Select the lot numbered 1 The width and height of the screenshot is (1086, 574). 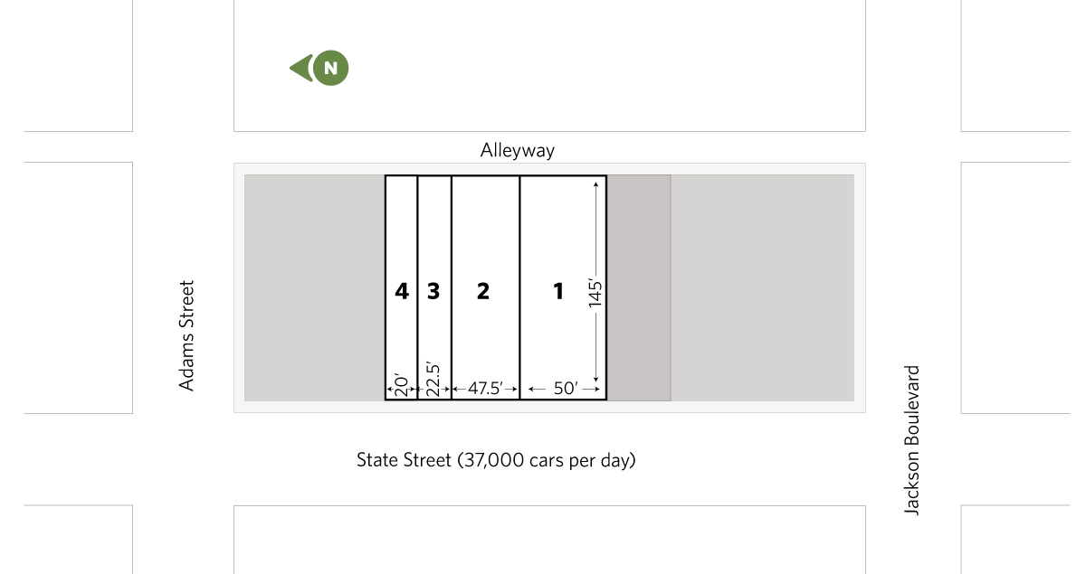558,291
